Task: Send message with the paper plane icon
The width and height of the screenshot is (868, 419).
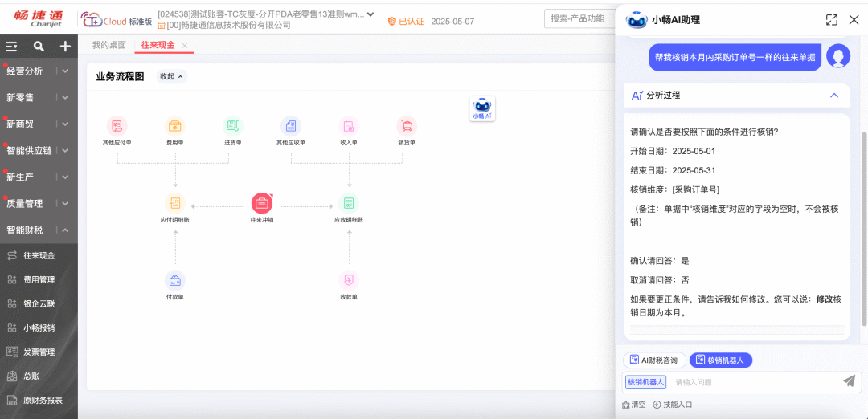Action: (x=849, y=380)
